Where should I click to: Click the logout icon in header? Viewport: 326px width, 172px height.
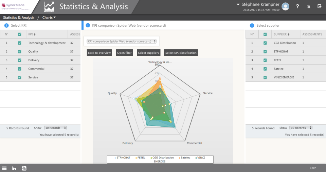coord(320,6)
